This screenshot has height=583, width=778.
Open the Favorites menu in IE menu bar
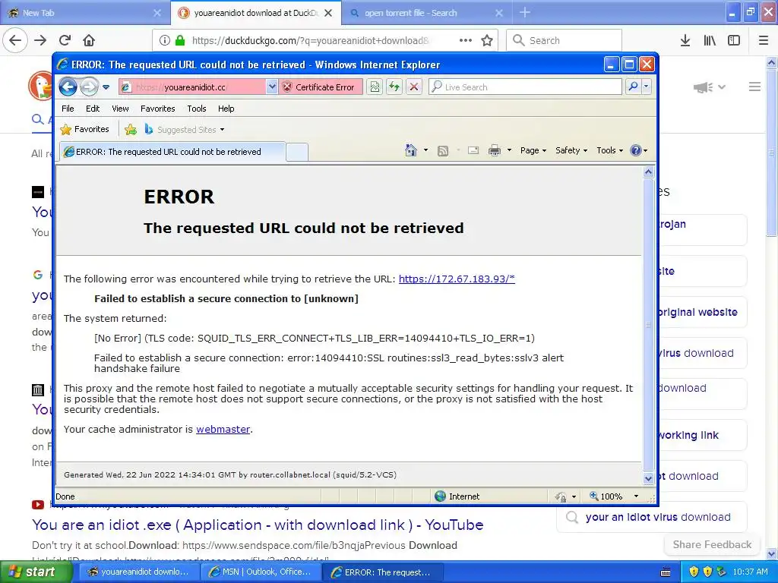158,109
